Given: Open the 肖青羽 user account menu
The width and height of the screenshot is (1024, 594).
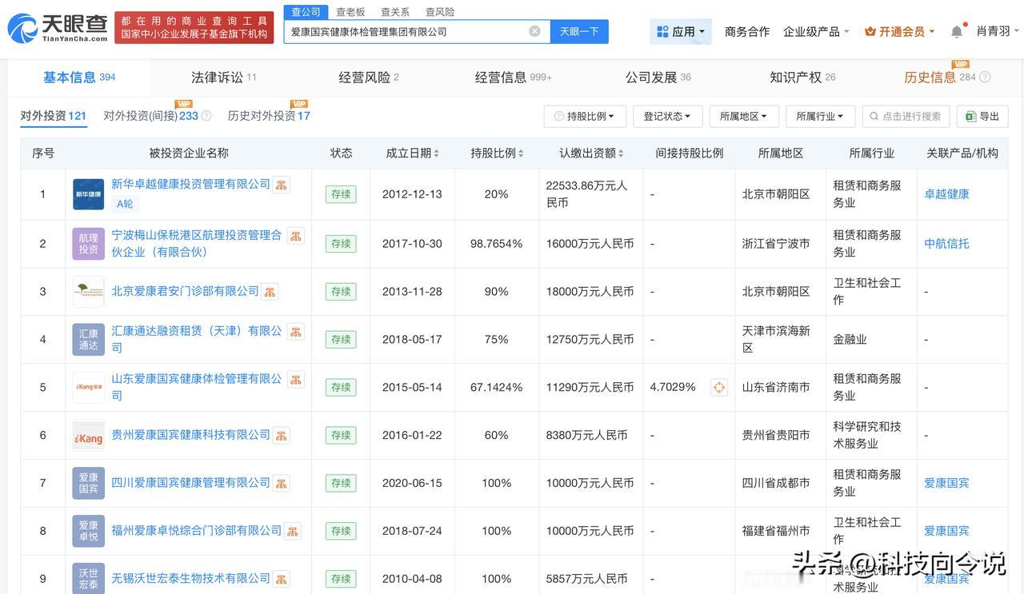Looking at the screenshot, I should 998,31.
